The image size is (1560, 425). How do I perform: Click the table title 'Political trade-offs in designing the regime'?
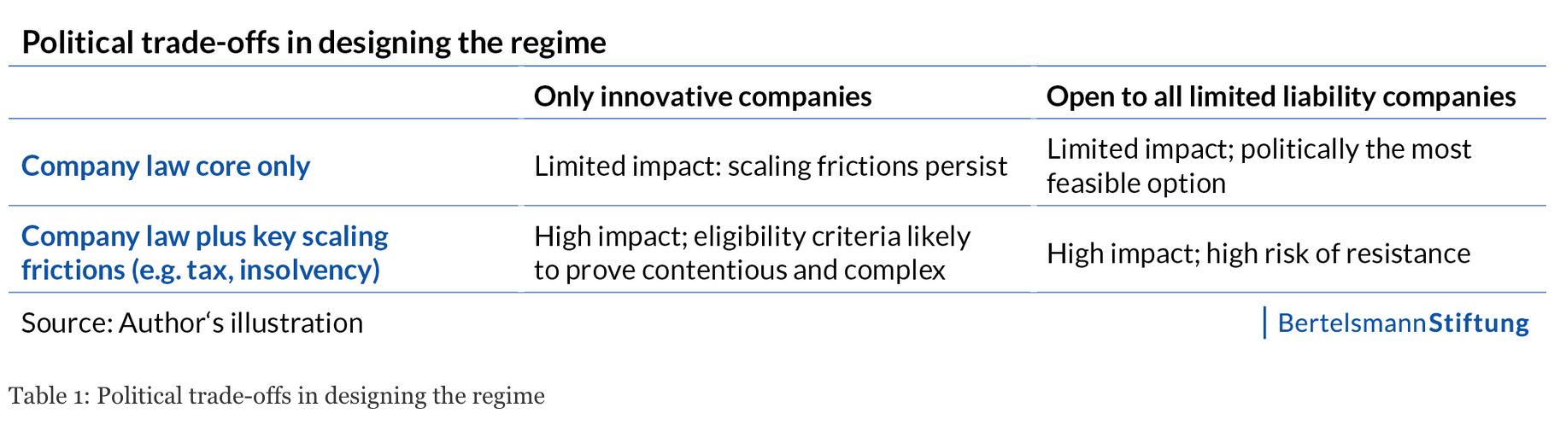pyautogui.click(x=314, y=42)
